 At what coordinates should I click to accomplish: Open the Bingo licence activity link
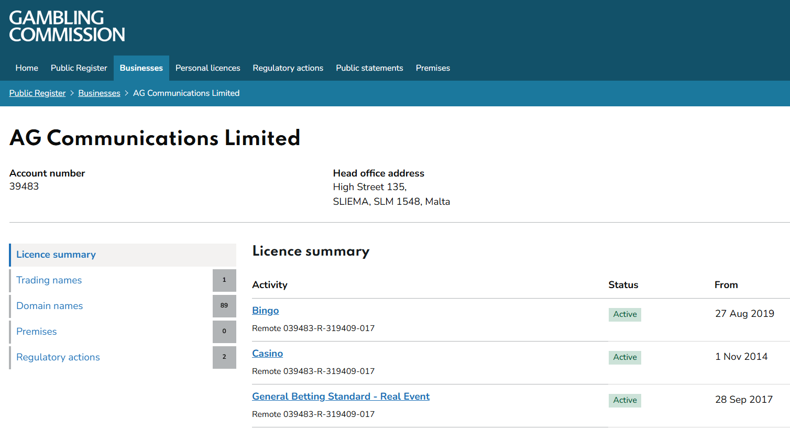click(x=266, y=311)
